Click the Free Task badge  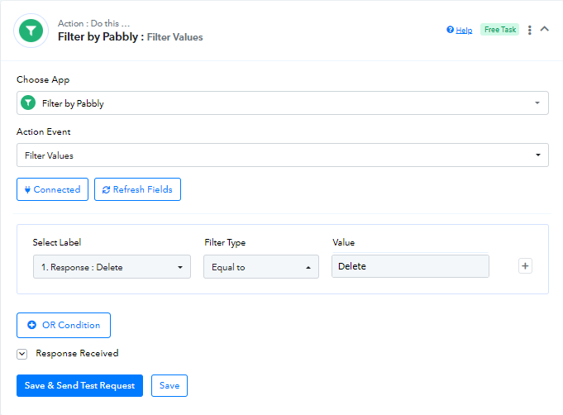500,30
